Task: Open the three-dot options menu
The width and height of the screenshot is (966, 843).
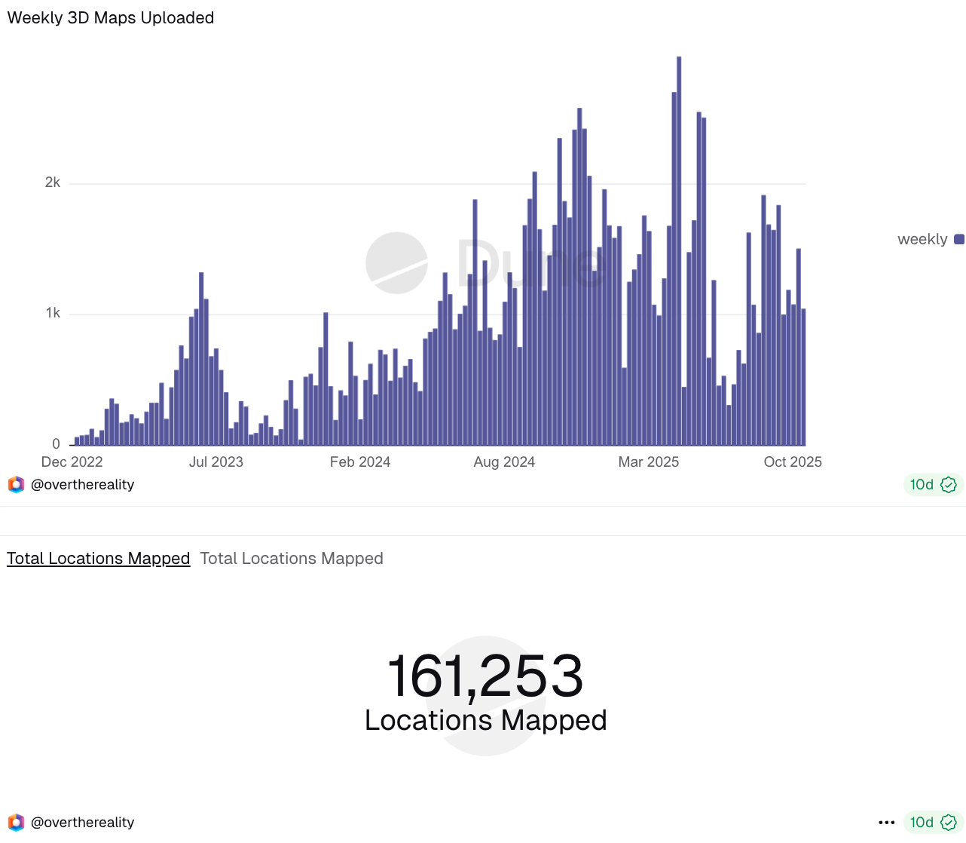Action: [887, 823]
